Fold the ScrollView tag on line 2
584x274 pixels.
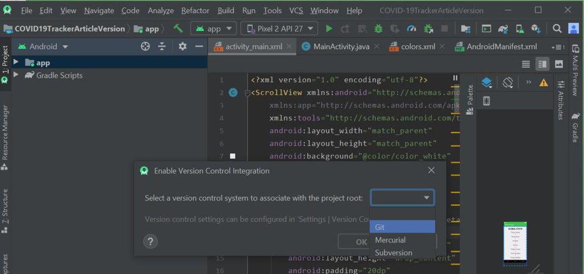[248, 93]
